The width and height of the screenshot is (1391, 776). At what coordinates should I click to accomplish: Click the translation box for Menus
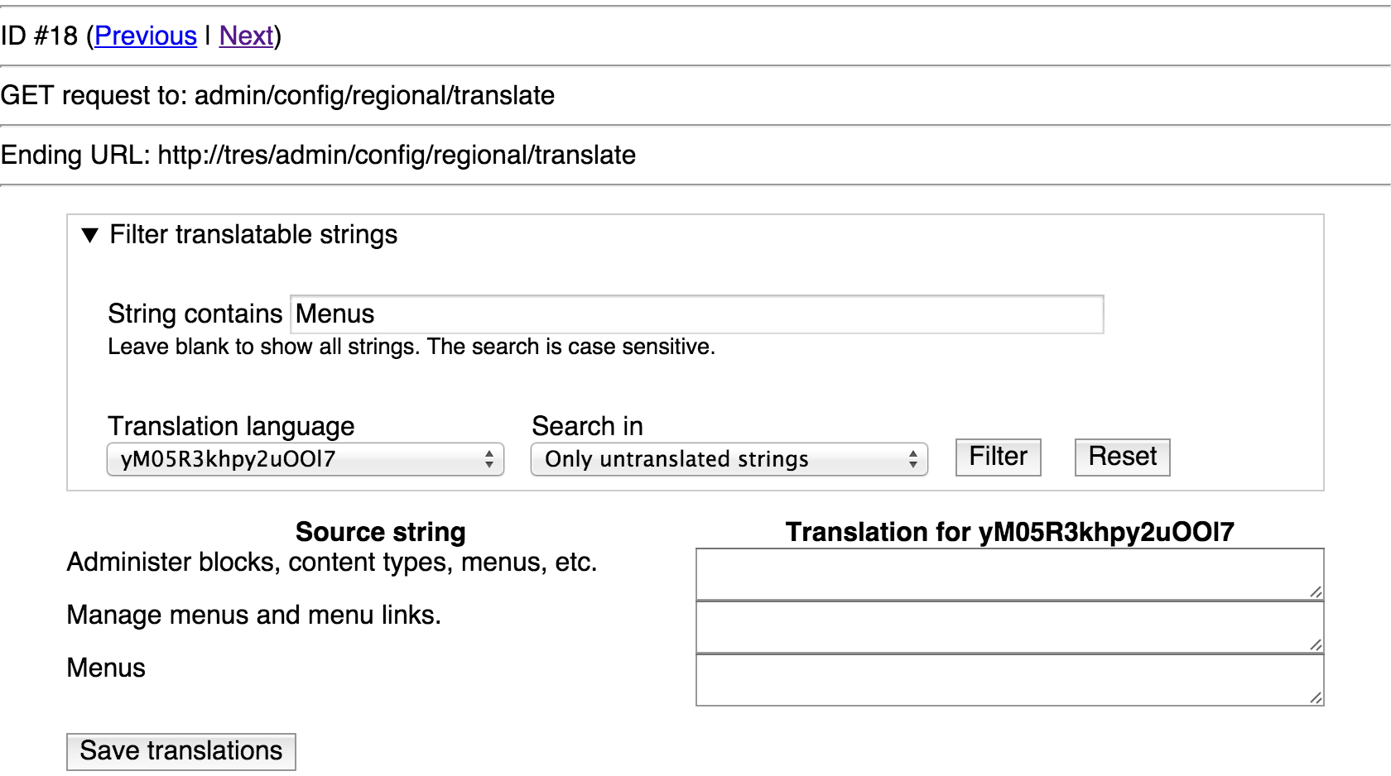(1010, 678)
